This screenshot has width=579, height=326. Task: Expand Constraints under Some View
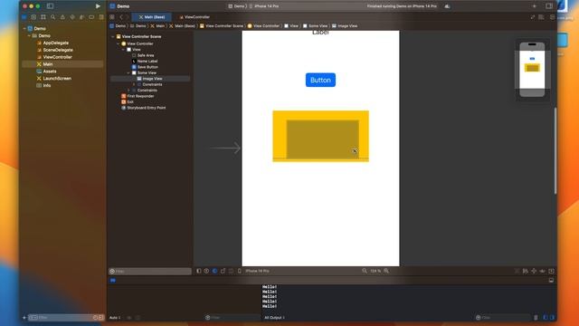point(134,84)
